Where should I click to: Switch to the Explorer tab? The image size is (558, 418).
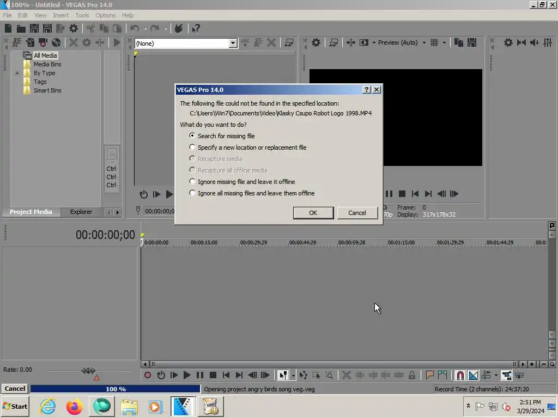pos(81,212)
